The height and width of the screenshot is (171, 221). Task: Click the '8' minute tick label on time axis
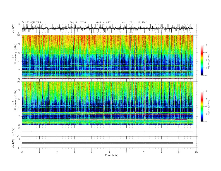click(x=161, y=152)
